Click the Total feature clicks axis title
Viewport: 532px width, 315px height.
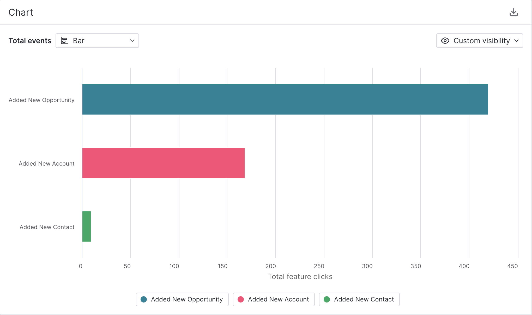pyautogui.click(x=300, y=276)
